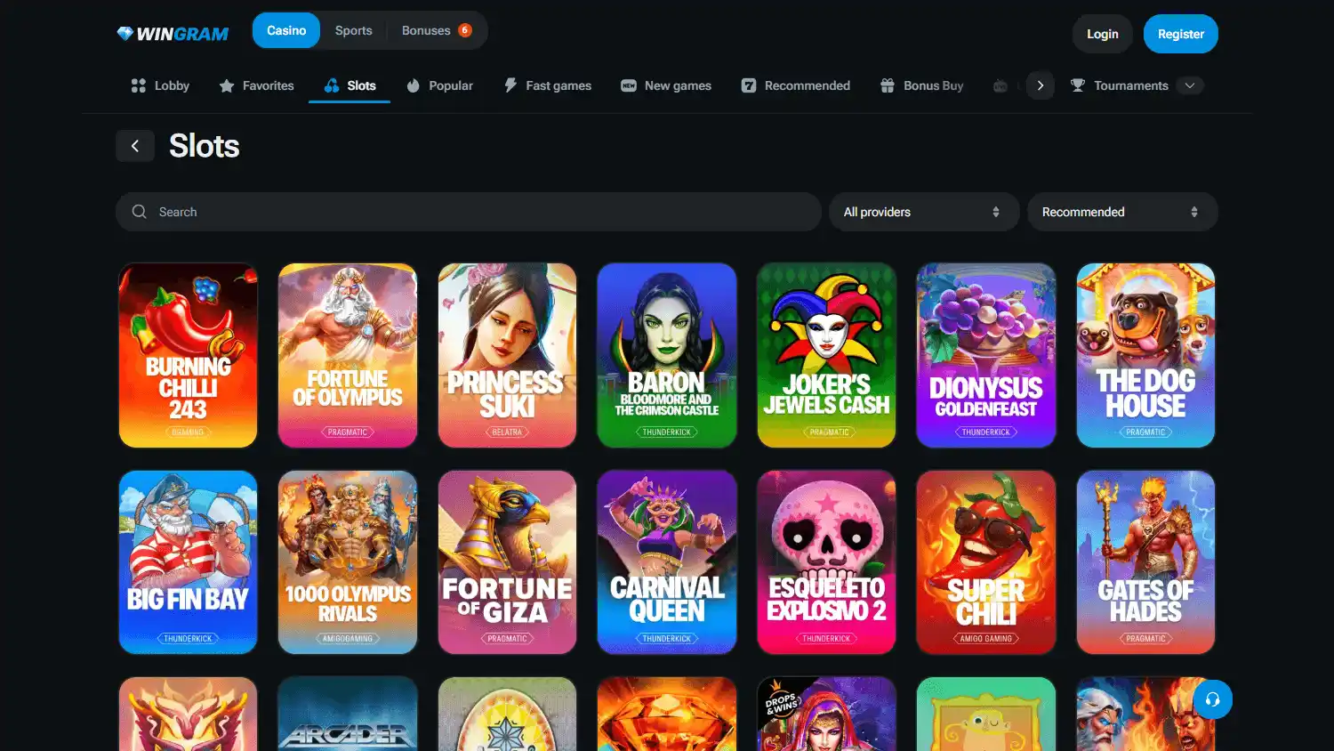Select the Gates of Hades slot
Image resolution: width=1334 pixels, height=751 pixels.
tap(1145, 562)
